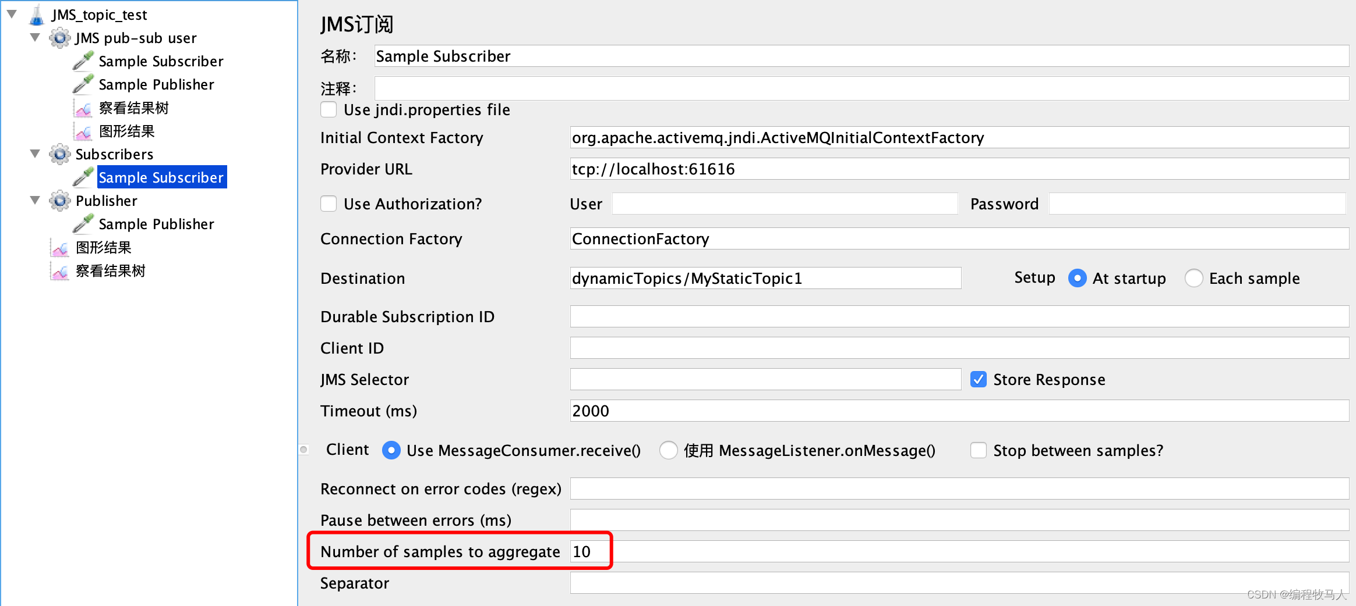Click the Client ID field

[x=959, y=348]
